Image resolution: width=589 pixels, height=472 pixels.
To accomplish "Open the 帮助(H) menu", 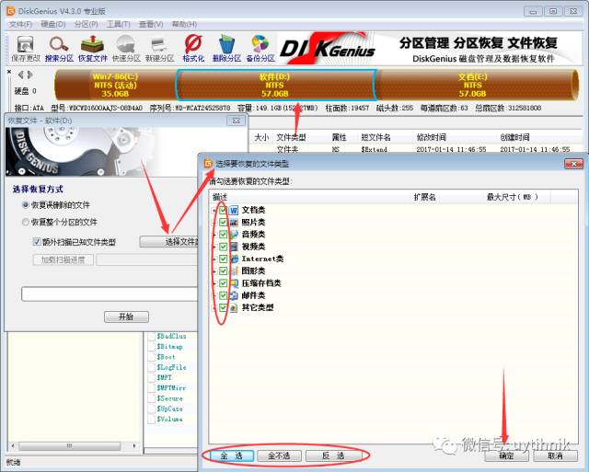I will pyautogui.click(x=184, y=25).
